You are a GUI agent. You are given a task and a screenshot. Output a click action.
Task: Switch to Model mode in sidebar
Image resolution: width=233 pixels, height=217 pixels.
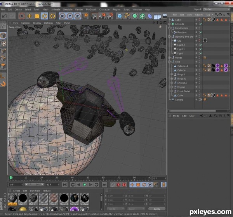click(3, 36)
